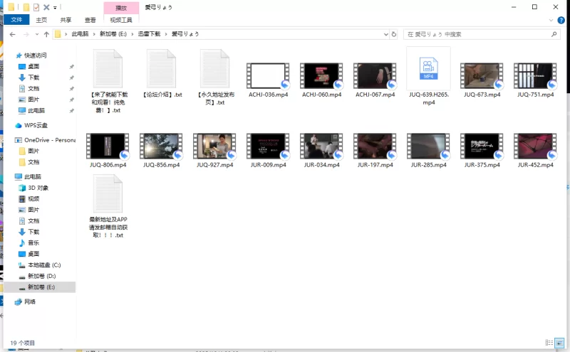Go up one folder level

coord(46,33)
